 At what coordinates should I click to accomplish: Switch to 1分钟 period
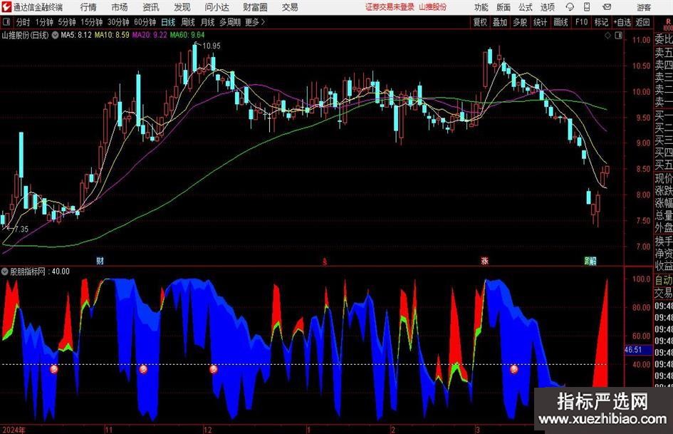point(44,22)
